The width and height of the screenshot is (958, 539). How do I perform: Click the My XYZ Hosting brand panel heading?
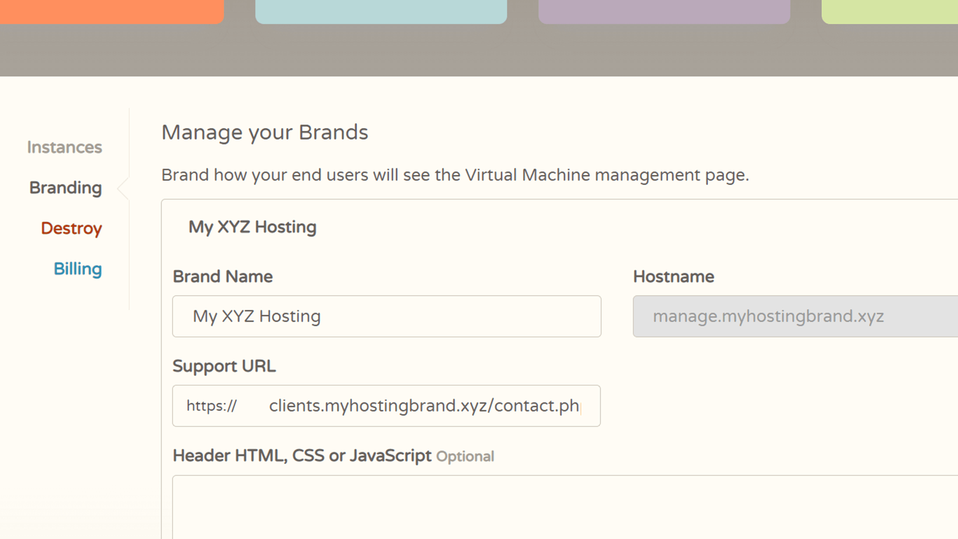tap(252, 227)
